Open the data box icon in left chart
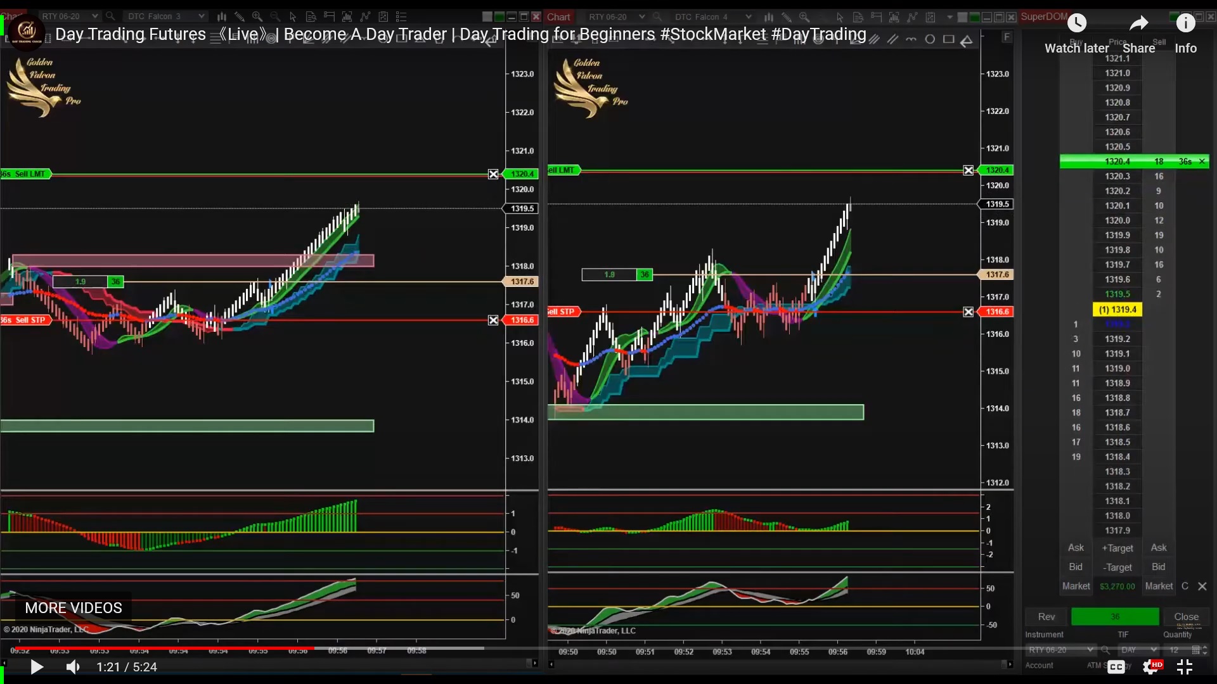1217x684 pixels. tap(311, 16)
